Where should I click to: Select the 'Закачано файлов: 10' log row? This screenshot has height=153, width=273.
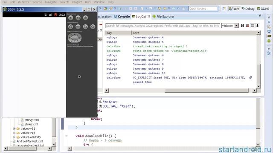coord(180,73)
